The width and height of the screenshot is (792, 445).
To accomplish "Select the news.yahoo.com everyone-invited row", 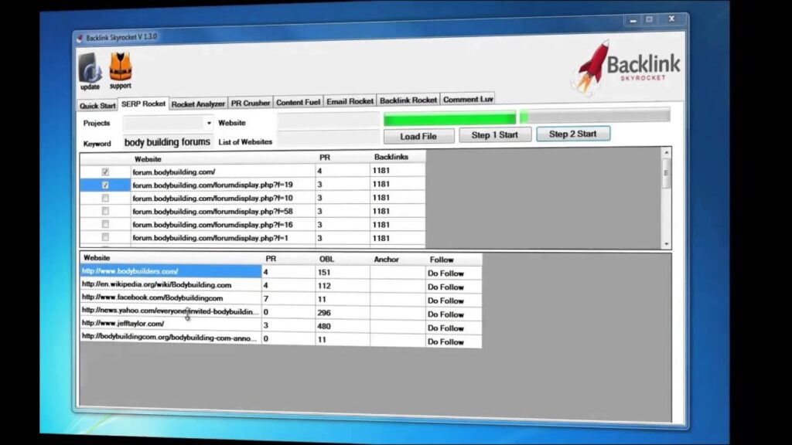I will pos(281,312).
